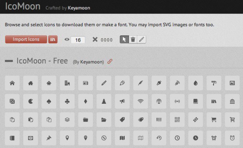Select the QR code icon

177,119
